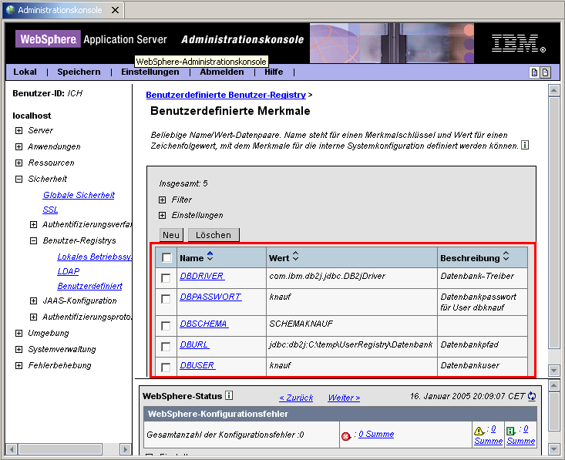Screen dimensions: 565x460
Task: Sort the table by the Wert column arrows
Action: pos(295,256)
